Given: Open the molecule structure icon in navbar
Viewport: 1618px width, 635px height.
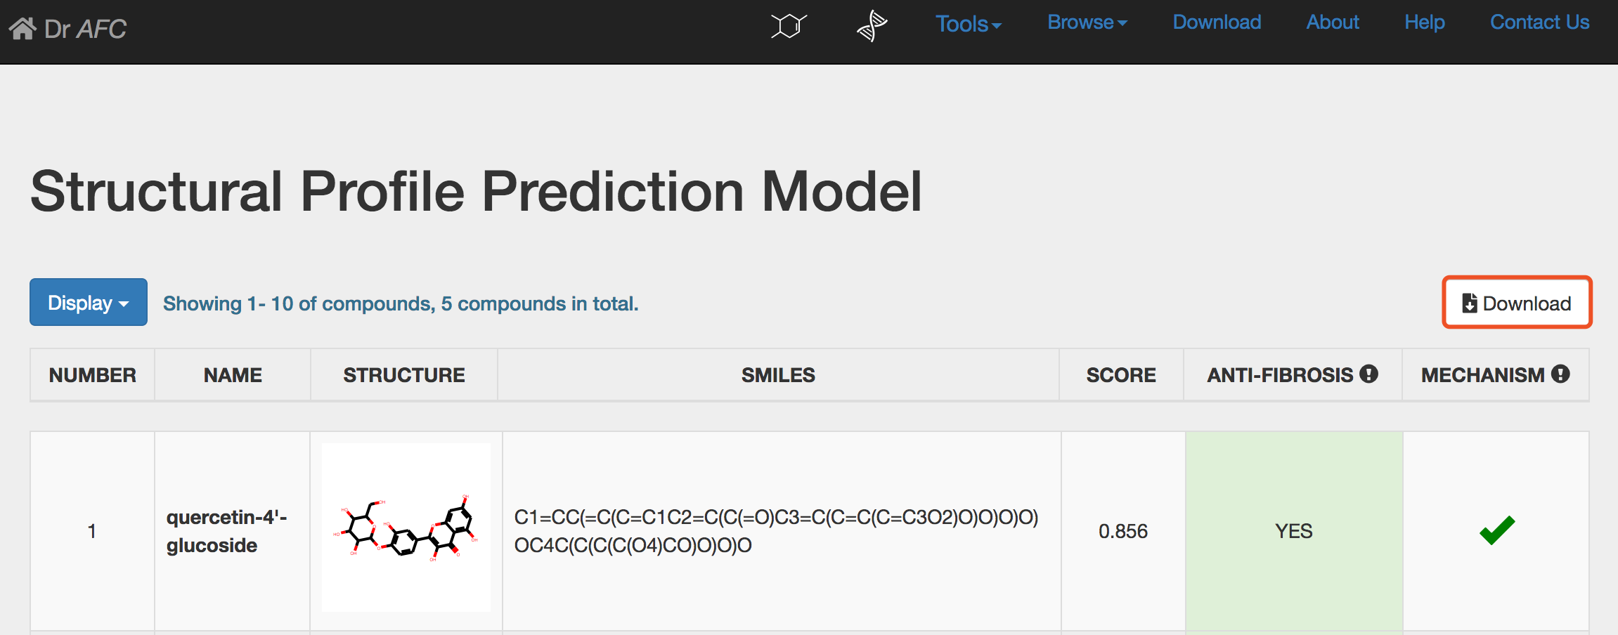Looking at the screenshot, I should pos(788,26).
